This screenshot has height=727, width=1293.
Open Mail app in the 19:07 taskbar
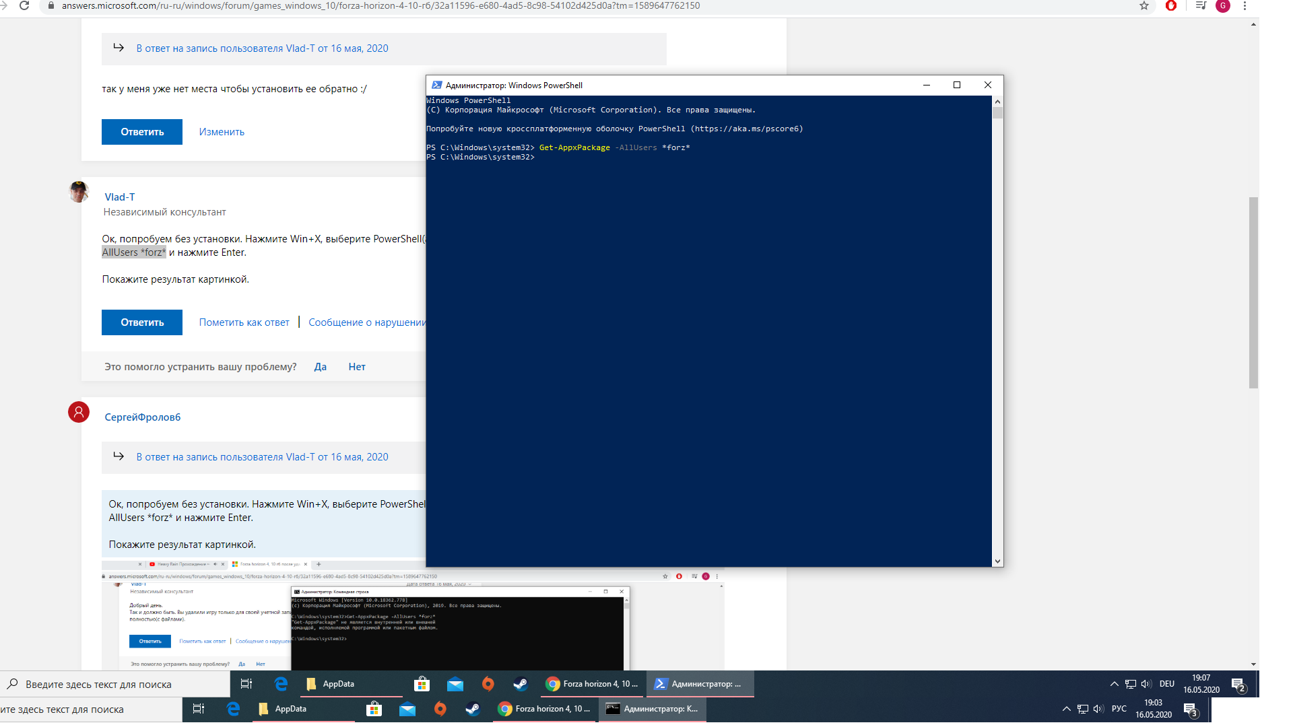click(x=455, y=684)
